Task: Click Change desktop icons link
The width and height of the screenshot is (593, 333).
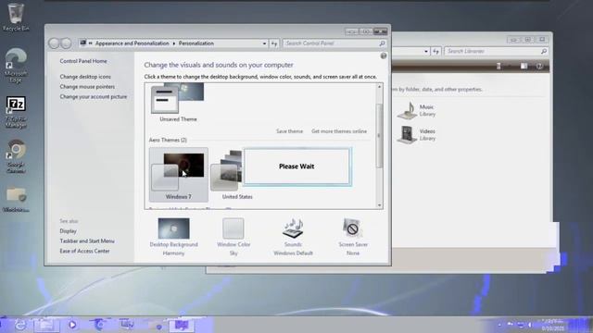Action: tap(85, 76)
